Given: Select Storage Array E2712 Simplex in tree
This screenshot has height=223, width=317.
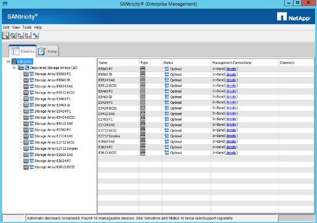Looking at the screenshot, I should coord(56,149).
